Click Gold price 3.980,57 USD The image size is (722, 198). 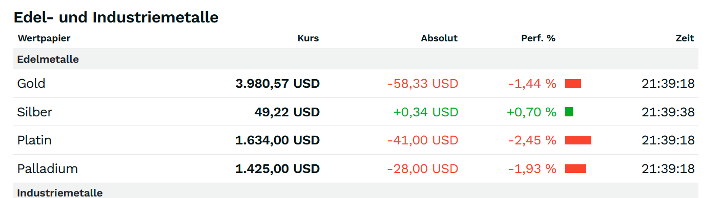(277, 84)
